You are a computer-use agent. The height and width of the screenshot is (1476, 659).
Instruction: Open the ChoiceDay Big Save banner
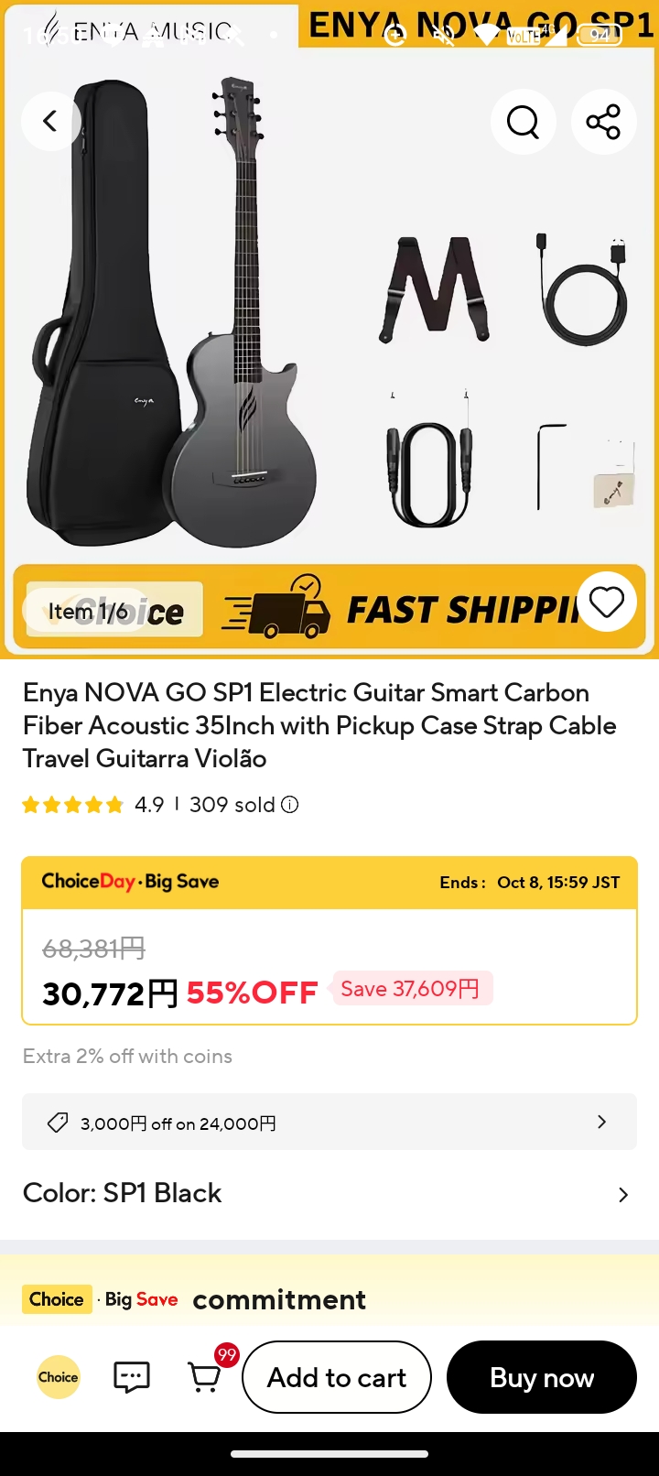329,883
